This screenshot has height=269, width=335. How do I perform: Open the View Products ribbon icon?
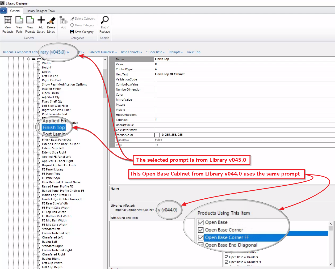(8, 20)
